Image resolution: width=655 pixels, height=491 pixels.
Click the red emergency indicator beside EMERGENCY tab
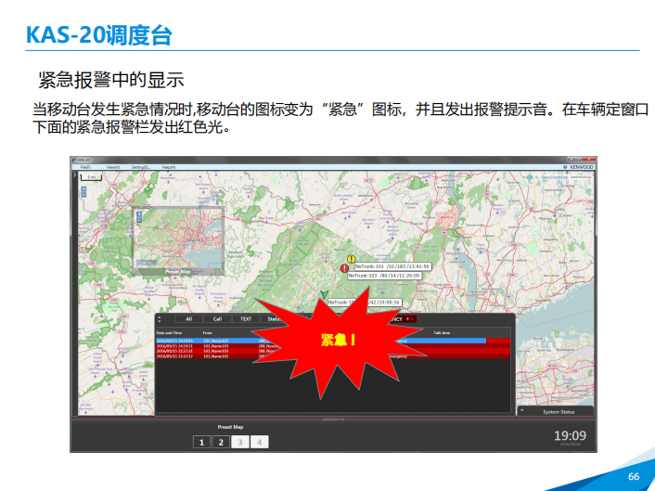[406, 318]
